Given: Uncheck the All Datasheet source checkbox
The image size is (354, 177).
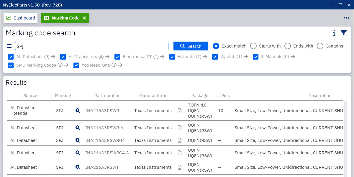Looking at the screenshot, I should (x=11, y=57).
